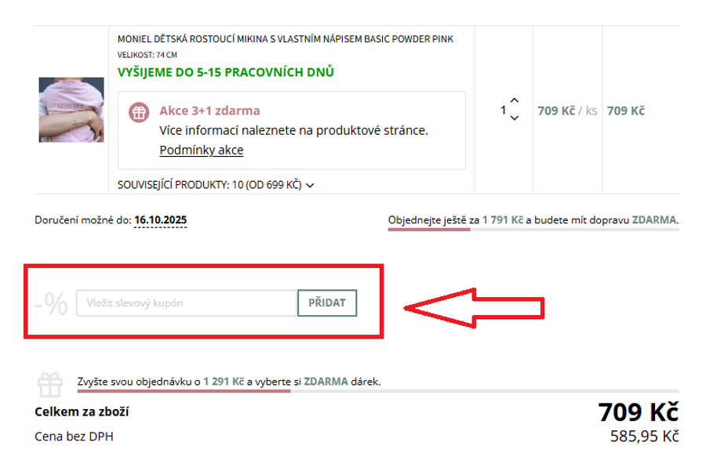Screen dimensions: 706x464
Task: Expand Související produkty chevron
Action: click(310, 185)
